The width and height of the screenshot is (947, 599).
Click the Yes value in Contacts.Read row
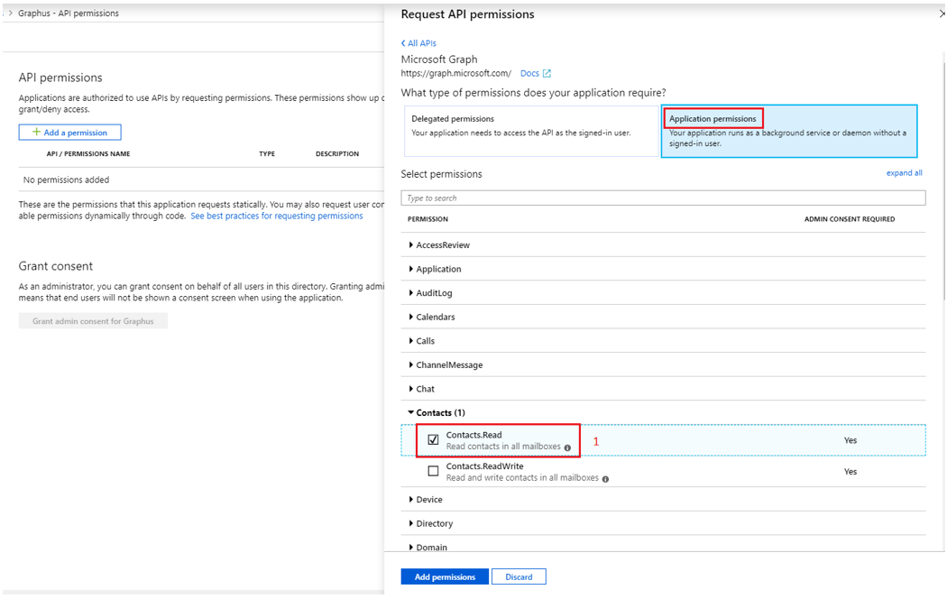(850, 440)
